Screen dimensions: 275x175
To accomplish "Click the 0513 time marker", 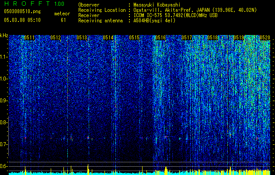I will (82, 38).
